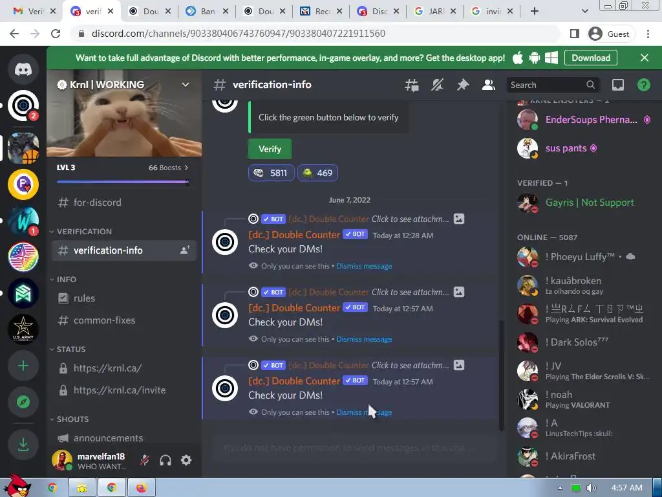The width and height of the screenshot is (662, 497).
Task: Open the cat basketball server icon
Action: [23, 148]
